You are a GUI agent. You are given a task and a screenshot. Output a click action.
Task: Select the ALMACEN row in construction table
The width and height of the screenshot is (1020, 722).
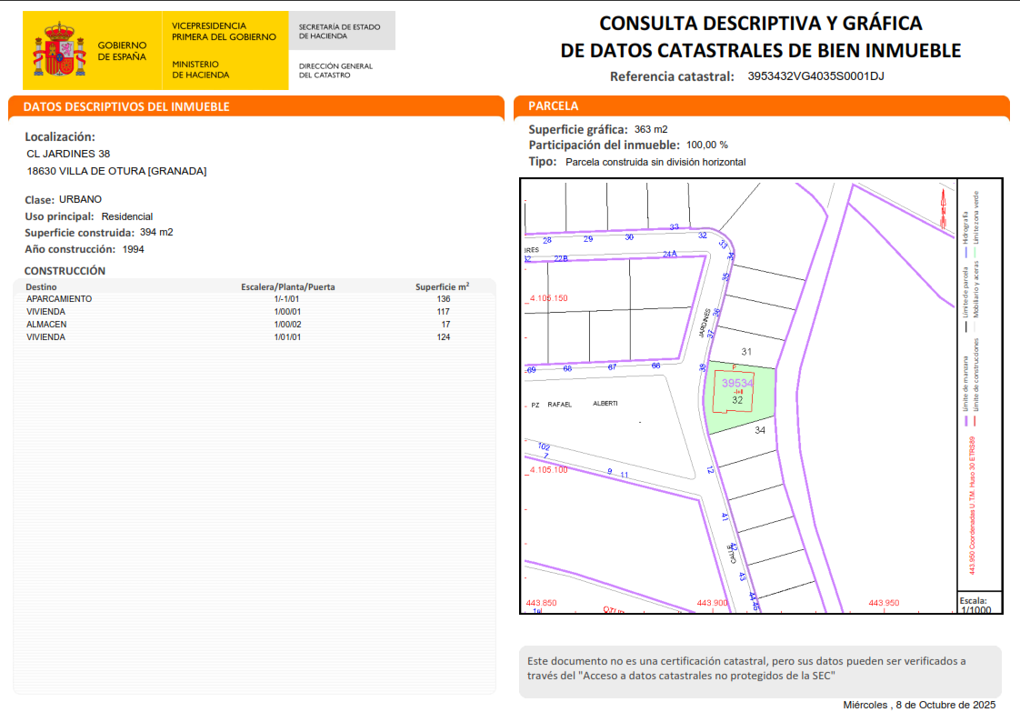(x=255, y=325)
